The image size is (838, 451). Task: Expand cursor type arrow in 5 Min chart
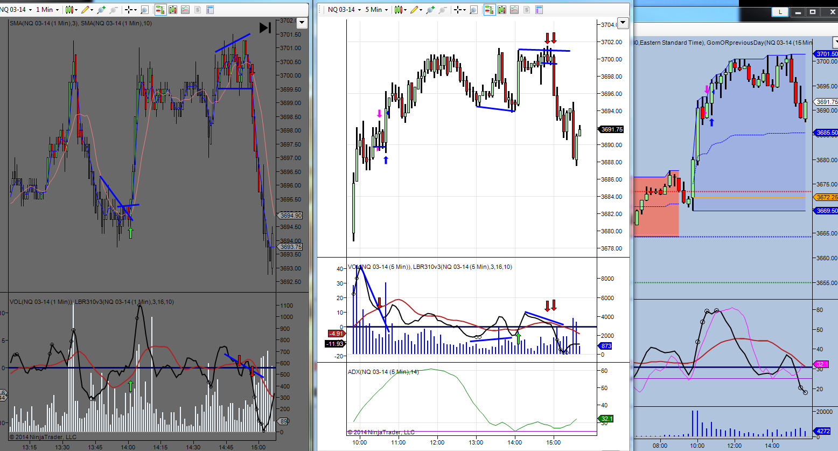coord(465,10)
